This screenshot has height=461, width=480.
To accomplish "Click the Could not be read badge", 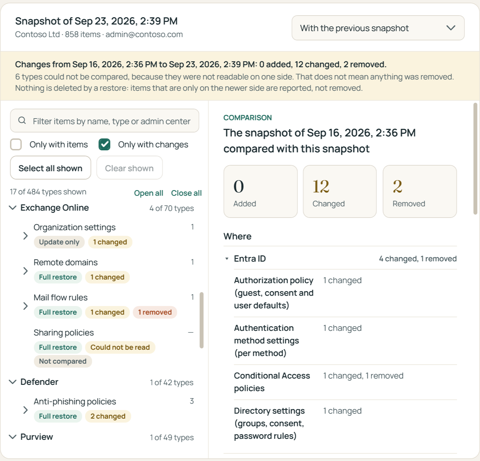I will (120, 347).
